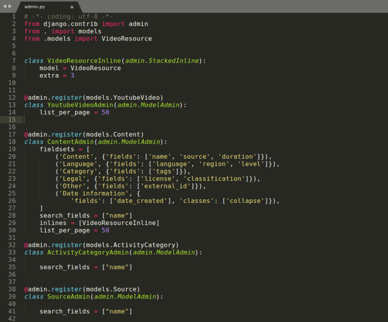
Task: Click the previous tab arrow icon
Action: click(x=4, y=6)
